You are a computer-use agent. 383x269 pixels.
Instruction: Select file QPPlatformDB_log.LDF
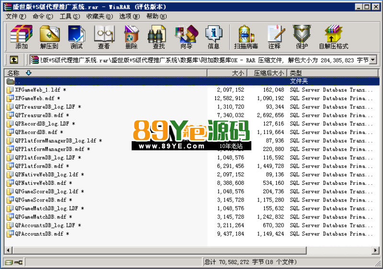48,157
